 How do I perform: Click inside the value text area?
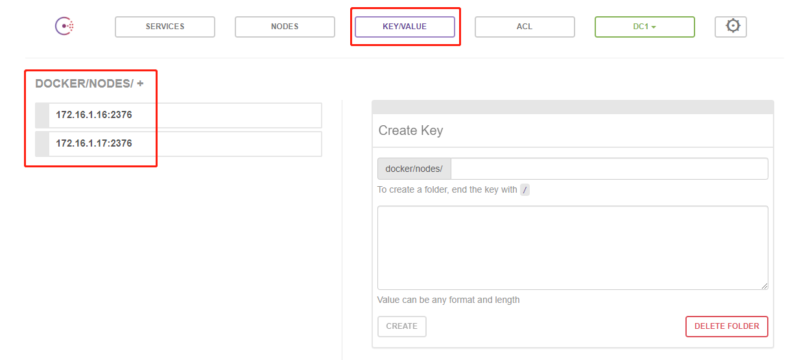[572, 247]
